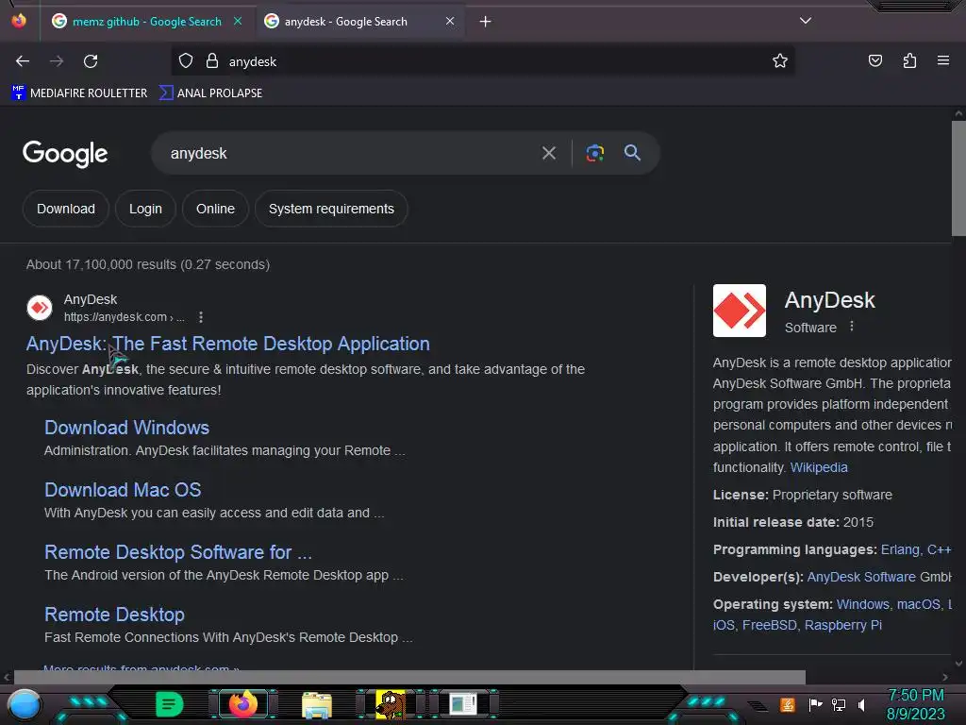This screenshot has height=725, width=966.
Task: Open Remote Desktop Software for sitelink
Action: click(178, 551)
